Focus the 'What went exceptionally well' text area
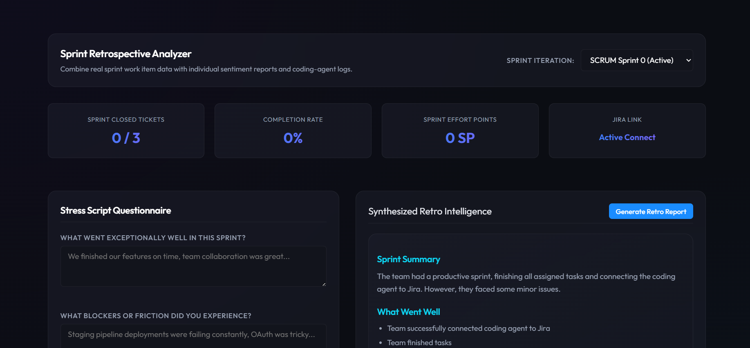 (x=193, y=266)
